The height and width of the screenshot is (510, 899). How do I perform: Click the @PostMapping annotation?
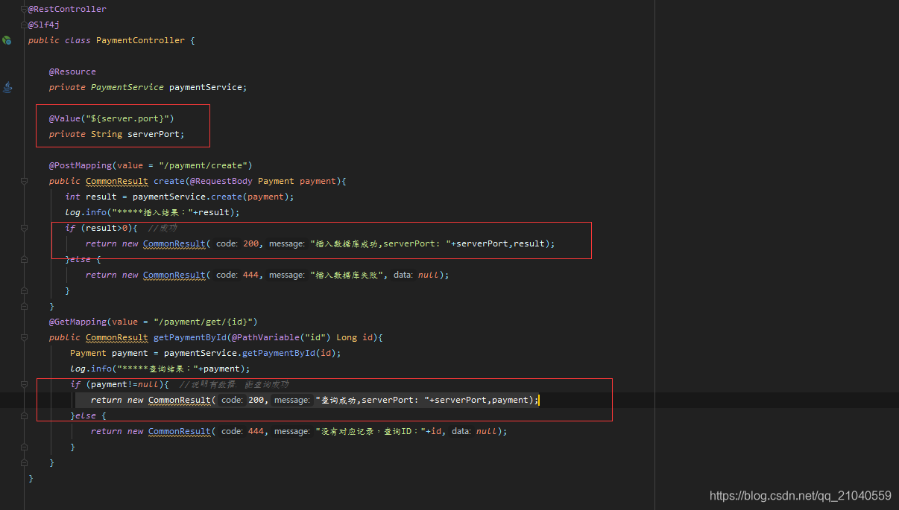[81, 165]
